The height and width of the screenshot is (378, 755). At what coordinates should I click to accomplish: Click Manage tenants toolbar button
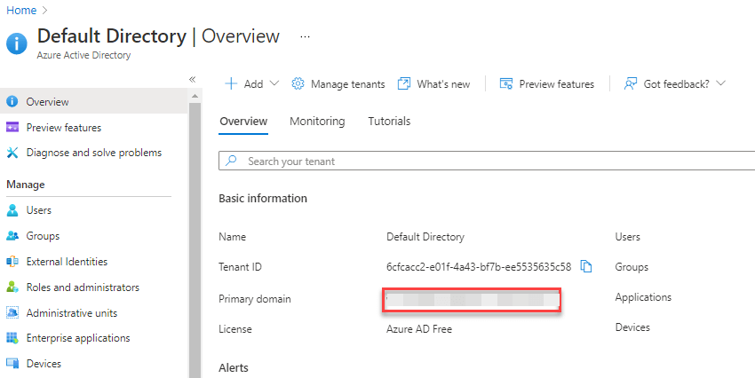pos(338,84)
